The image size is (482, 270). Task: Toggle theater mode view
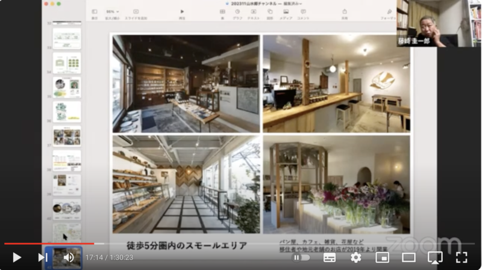(x=408, y=257)
